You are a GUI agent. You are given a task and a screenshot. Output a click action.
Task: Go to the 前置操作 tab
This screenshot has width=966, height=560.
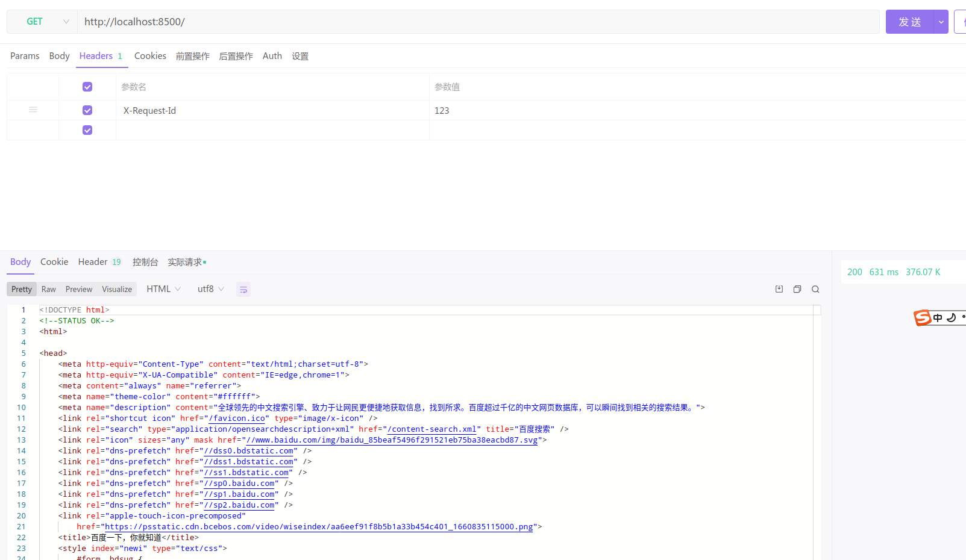click(x=193, y=56)
